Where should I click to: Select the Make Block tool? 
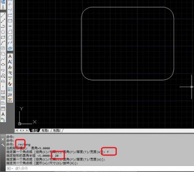[3, 81]
